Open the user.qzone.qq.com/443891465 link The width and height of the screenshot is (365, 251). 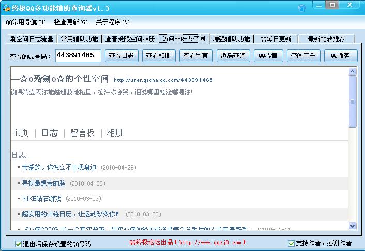(x=163, y=80)
